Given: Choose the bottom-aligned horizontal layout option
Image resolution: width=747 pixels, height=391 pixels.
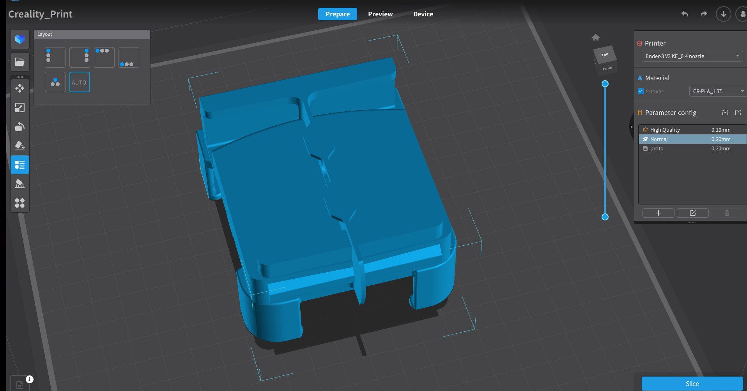Looking at the screenshot, I should [129, 58].
